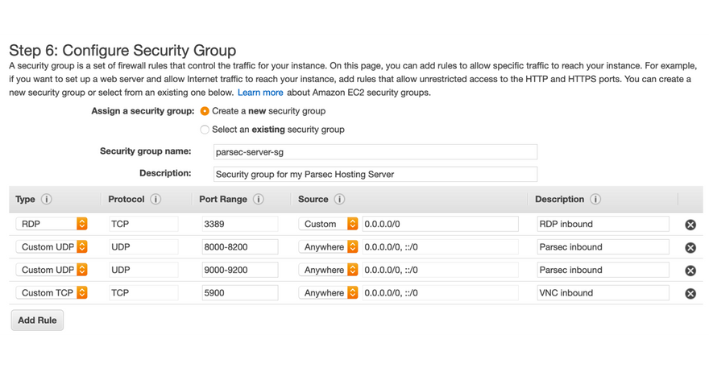This screenshot has width=709, height=372.
Task: Remove the RDP inbound rule
Action: tap(690, 225)
